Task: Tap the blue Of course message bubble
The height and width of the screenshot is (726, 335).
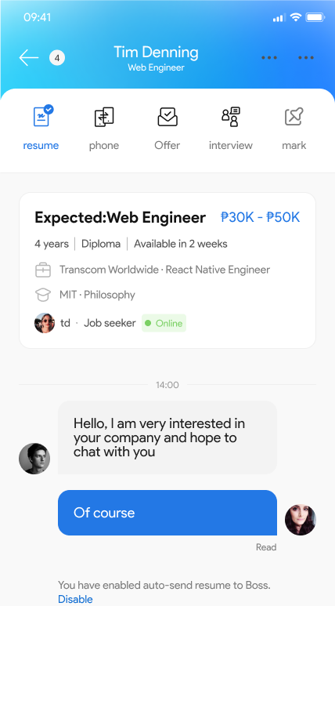Action: [x=167, y=513]
